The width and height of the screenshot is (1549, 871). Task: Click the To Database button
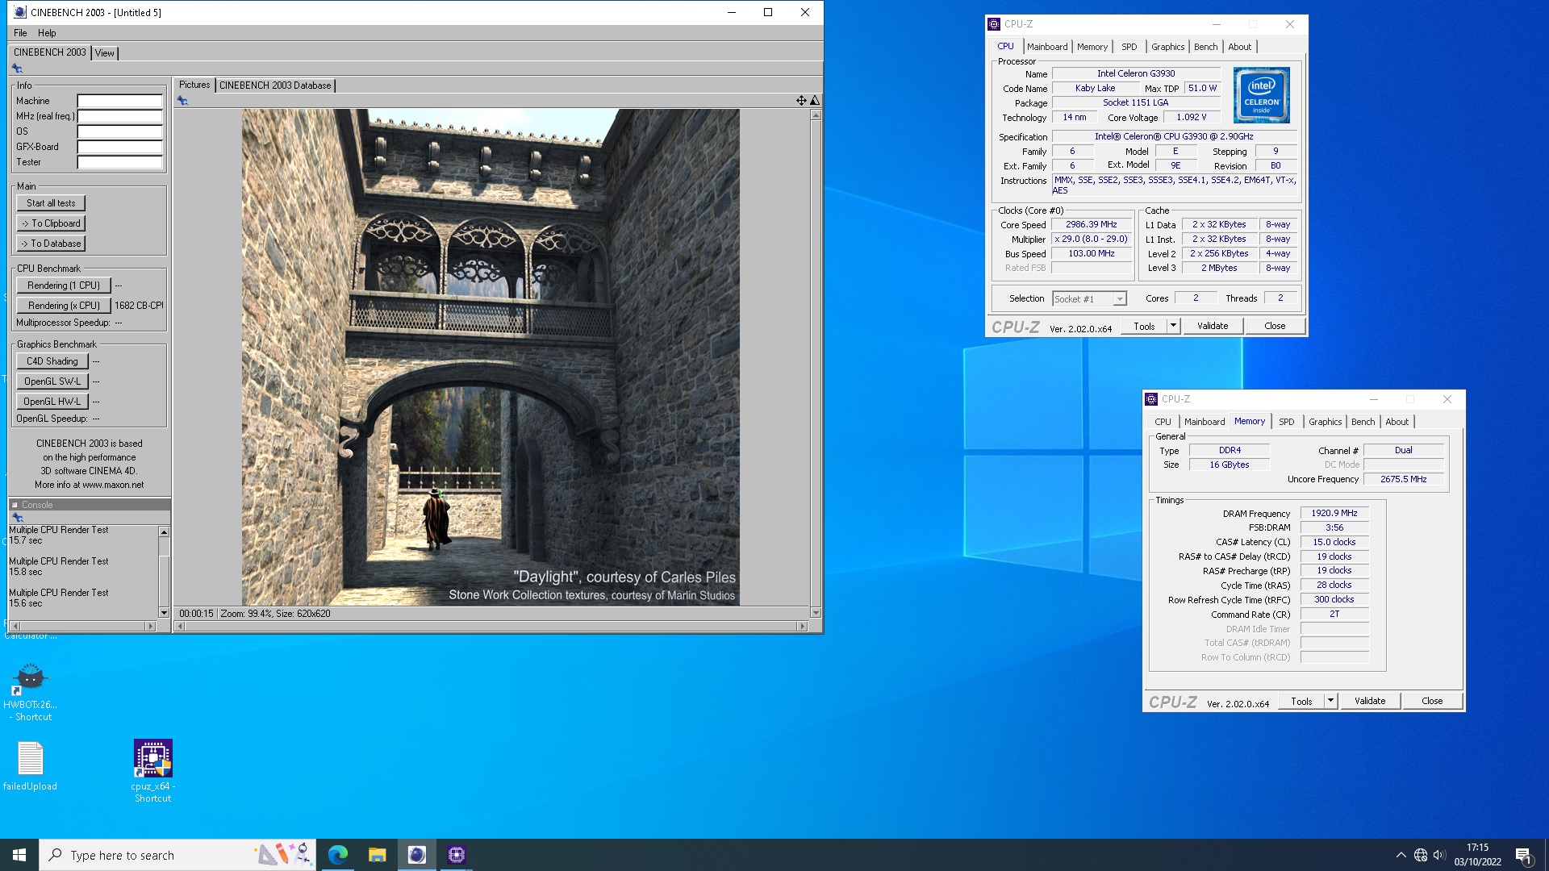[51, 244]
